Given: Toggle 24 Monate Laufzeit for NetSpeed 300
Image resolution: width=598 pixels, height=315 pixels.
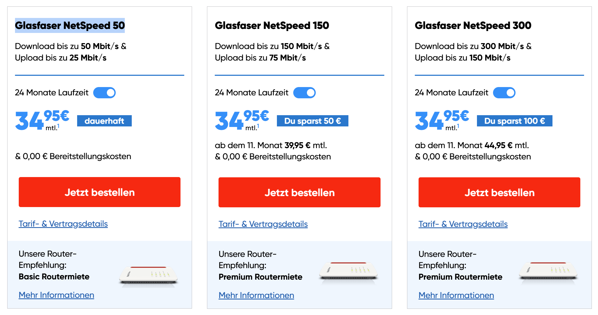Looking at the screenshot, I should point(504,93).
